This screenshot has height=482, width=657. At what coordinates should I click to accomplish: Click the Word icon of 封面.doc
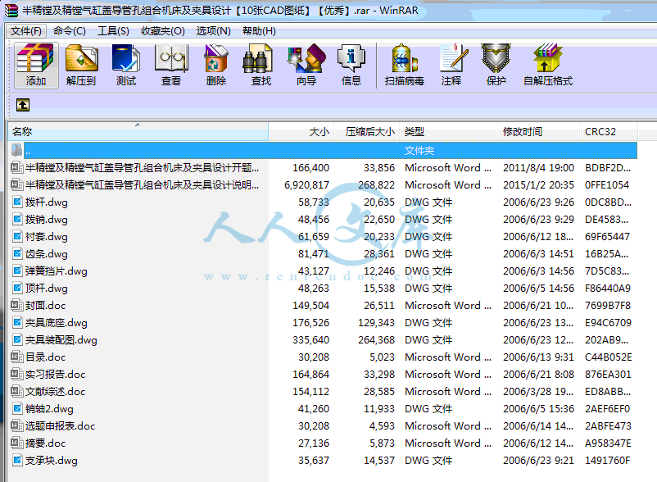coord(16,305)
